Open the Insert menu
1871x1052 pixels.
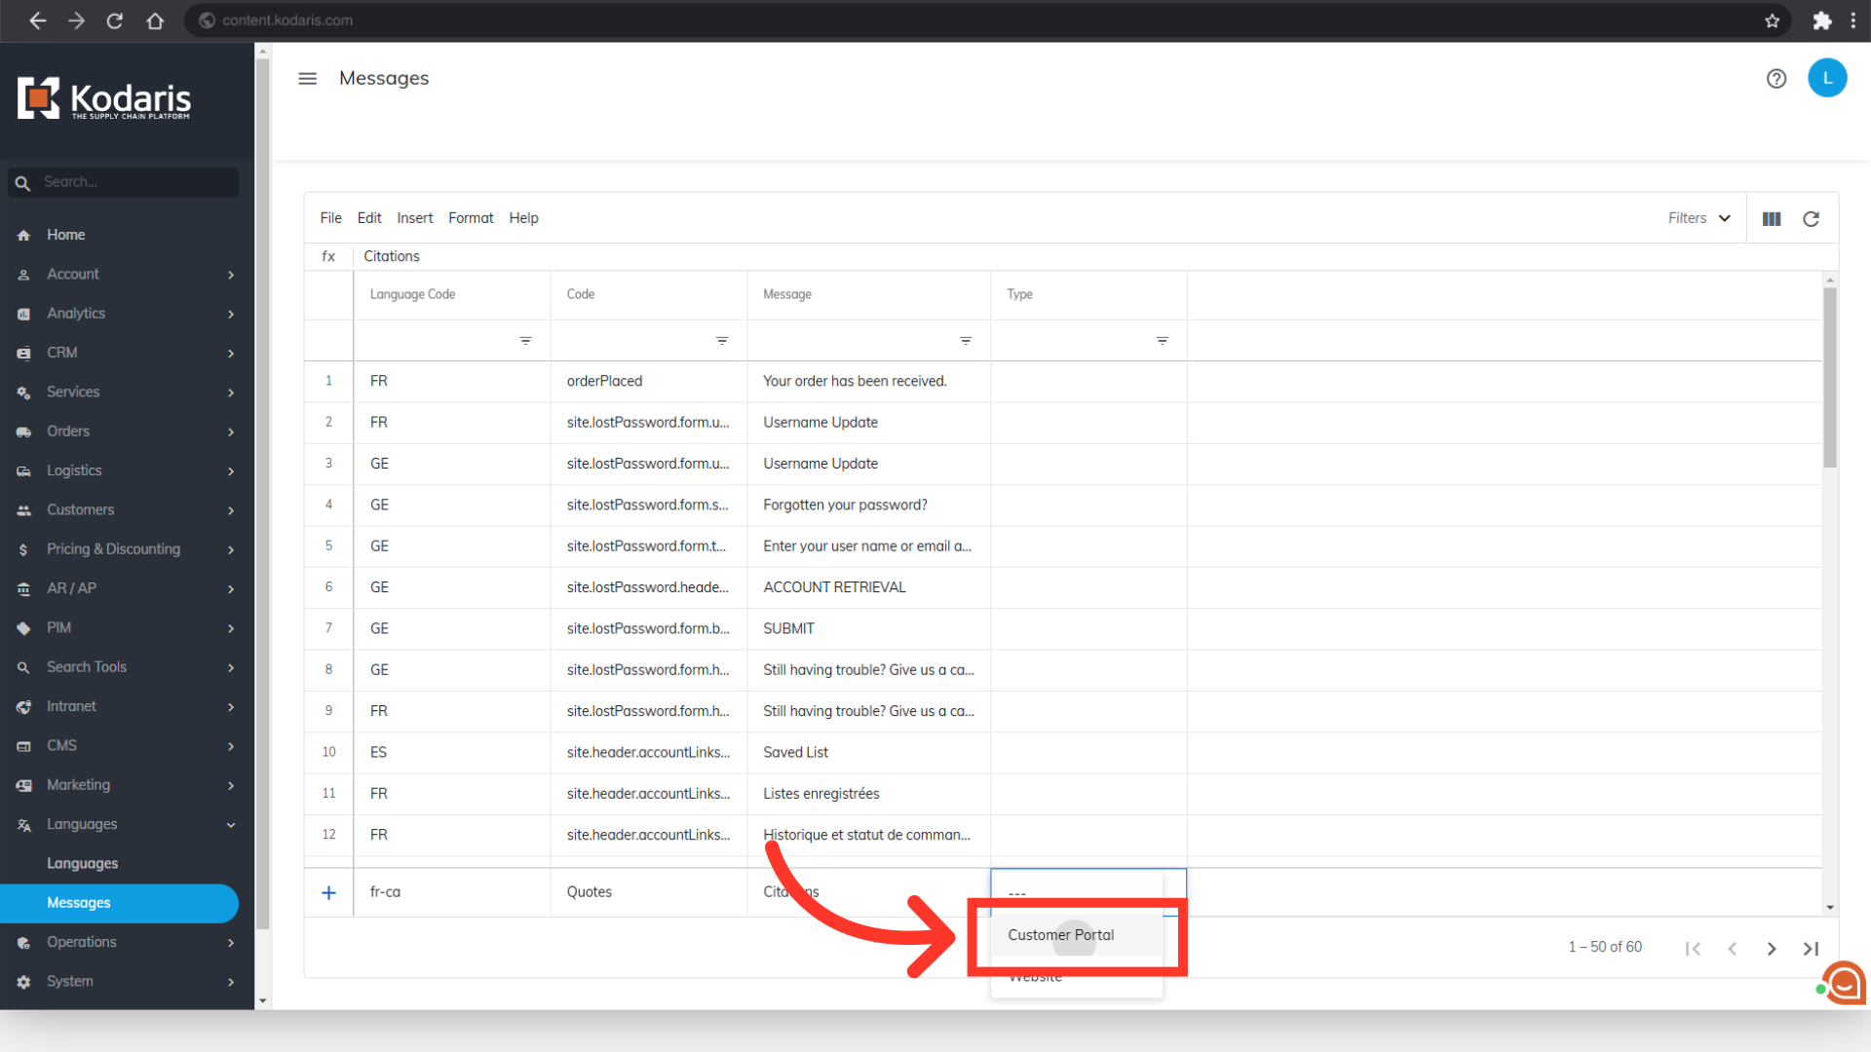tap(414, 218)
